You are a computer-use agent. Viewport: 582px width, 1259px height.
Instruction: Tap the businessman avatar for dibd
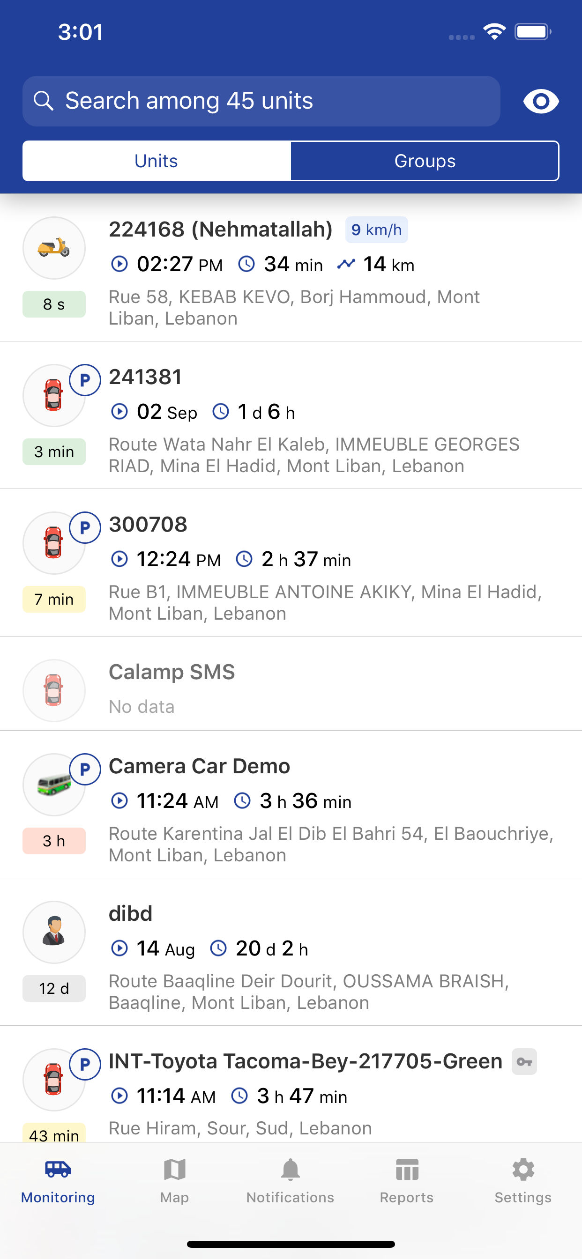click(x=54, y=932)
